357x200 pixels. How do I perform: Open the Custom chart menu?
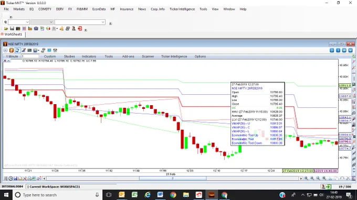(50, 57)
